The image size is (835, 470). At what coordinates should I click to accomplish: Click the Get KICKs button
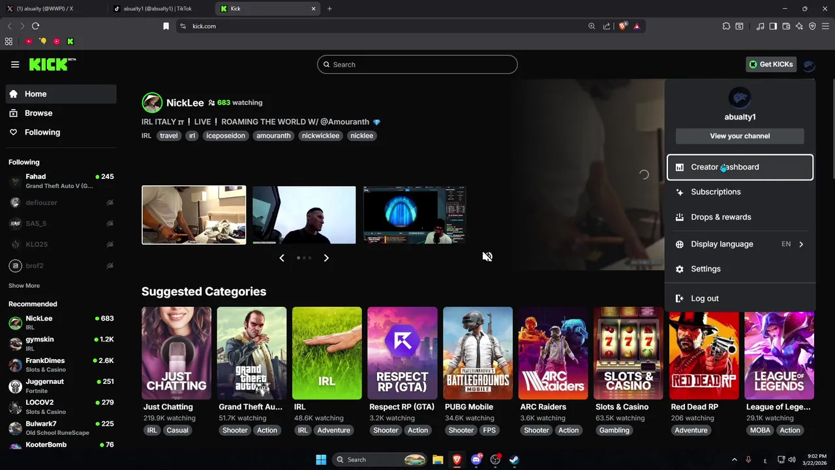(x=770, y=64)
